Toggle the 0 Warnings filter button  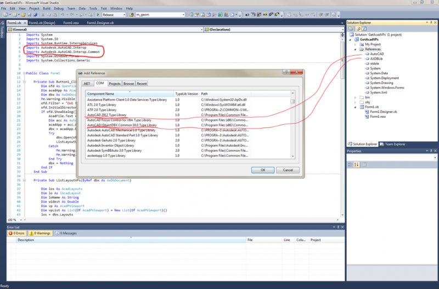[x=41, y=233]
